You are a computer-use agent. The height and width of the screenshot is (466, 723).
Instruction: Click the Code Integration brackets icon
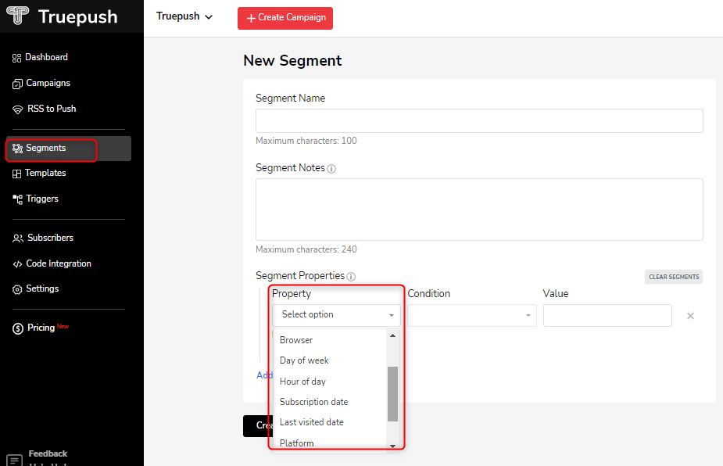(x=17, y=264)
